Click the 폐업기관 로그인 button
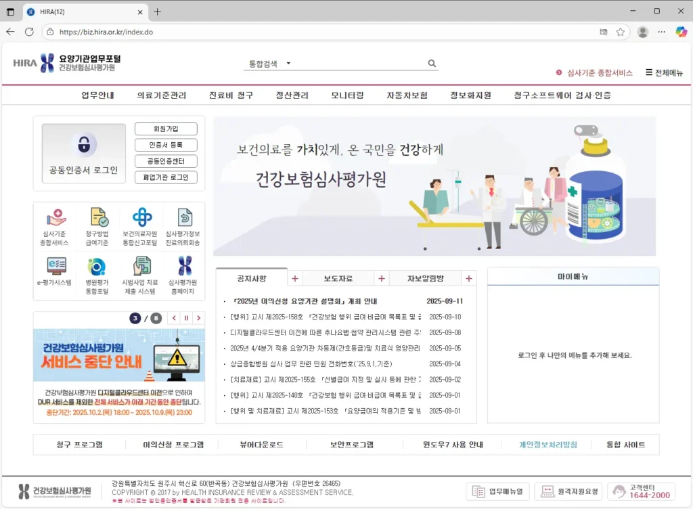Image resolution: width=693 pixels, height=509 pixels. tap(166, 177)
